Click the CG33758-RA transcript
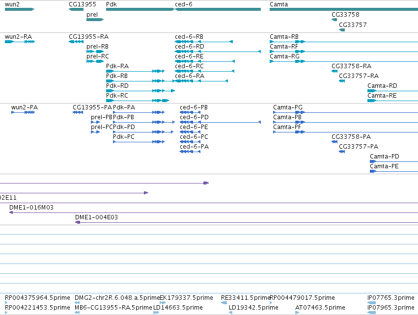Image resolution: width=418 pixels, height=315 pixels. click(334, 71)
